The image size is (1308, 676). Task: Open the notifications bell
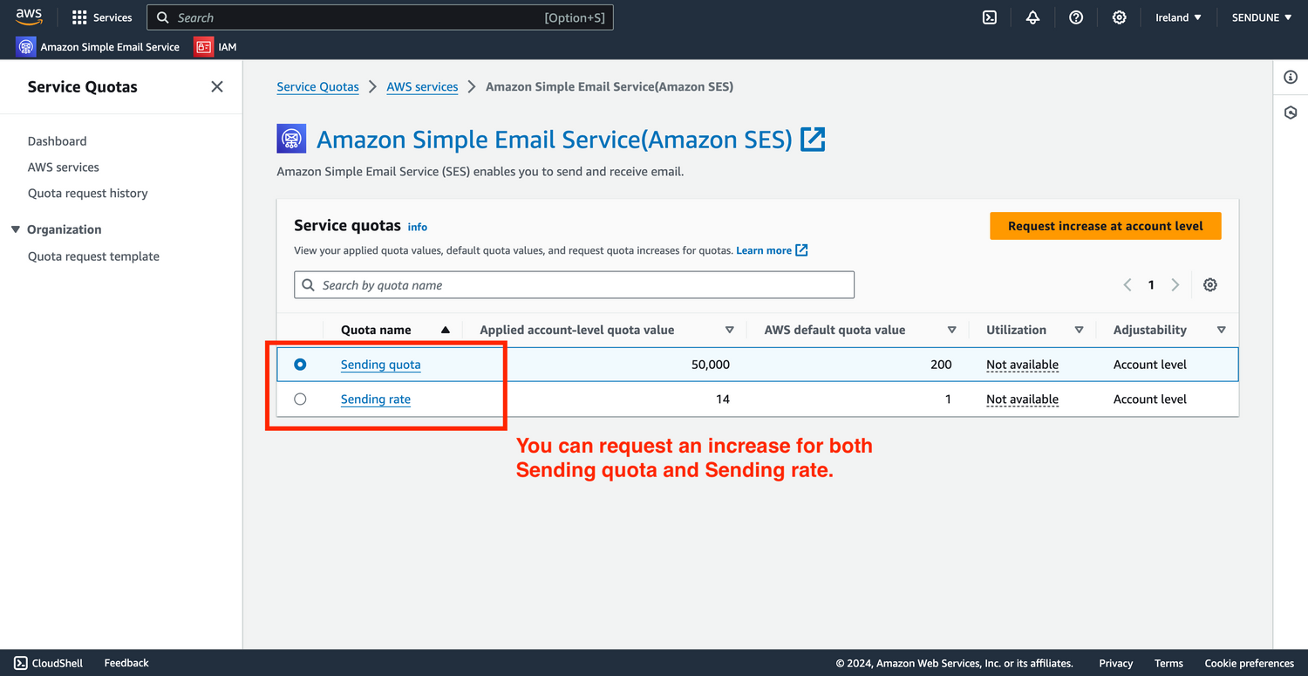(1032, 17)
